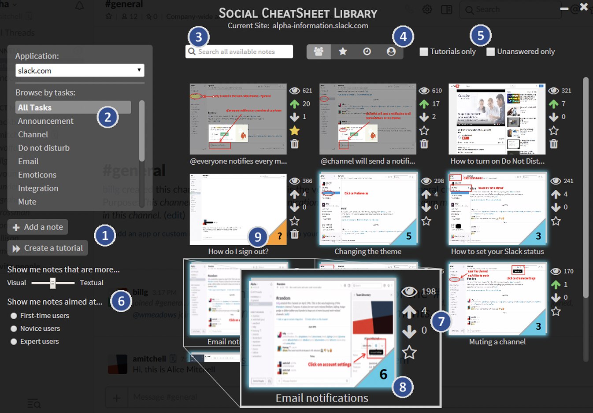
Task: Browse the Emoticons task category
Action: tap(37, 175)
